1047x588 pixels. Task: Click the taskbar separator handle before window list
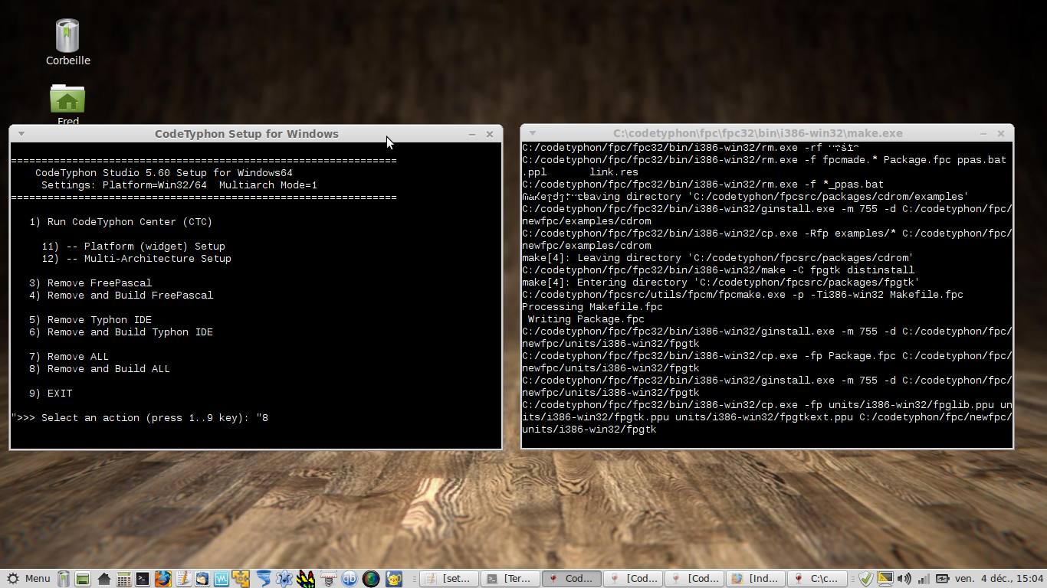coord(414,579)
